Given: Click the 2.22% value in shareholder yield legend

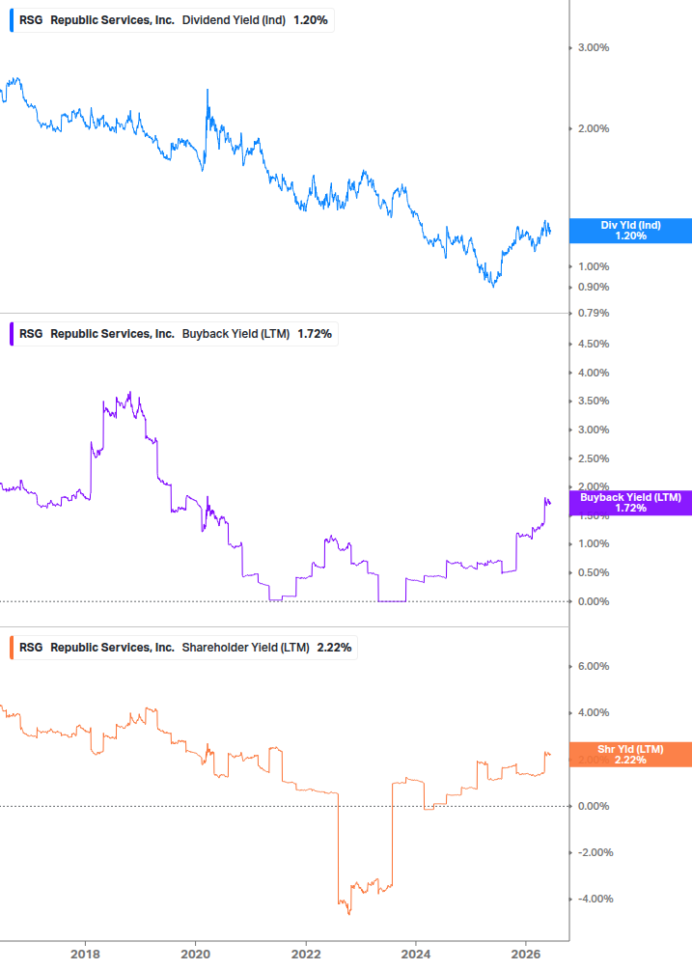Looking at the screenshot, I should (335, 648).
